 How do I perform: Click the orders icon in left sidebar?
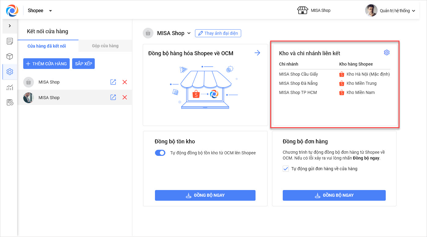[10, 41]
